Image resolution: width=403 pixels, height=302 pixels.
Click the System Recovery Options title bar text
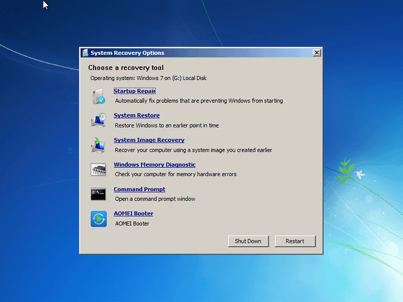[128, 53]
